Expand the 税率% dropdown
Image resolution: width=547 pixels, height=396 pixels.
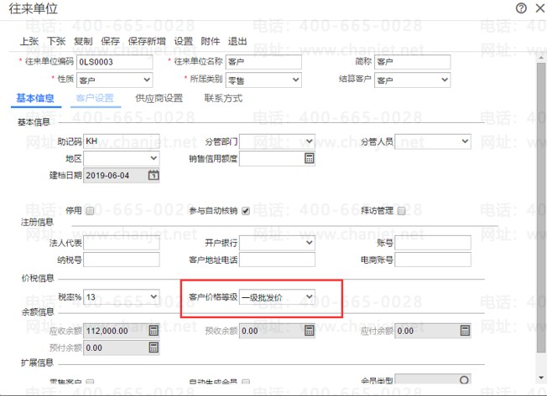pos(154,296)
